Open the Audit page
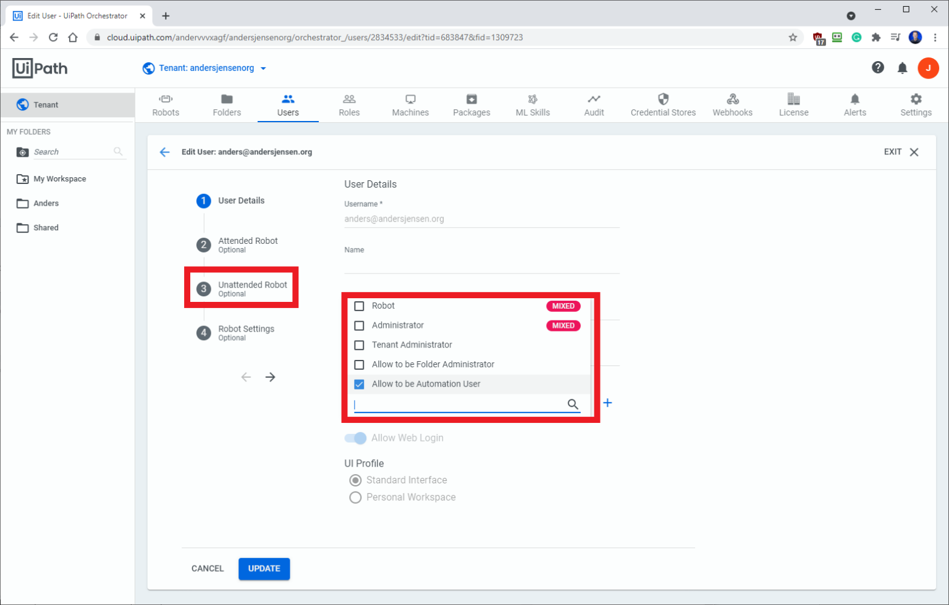949x605 pixels. tap(594, 105)
